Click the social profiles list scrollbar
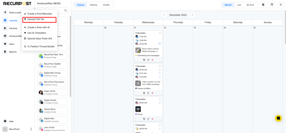Viewport: 286px width, 133px height. pyautogui.click(x=70, y=56)
